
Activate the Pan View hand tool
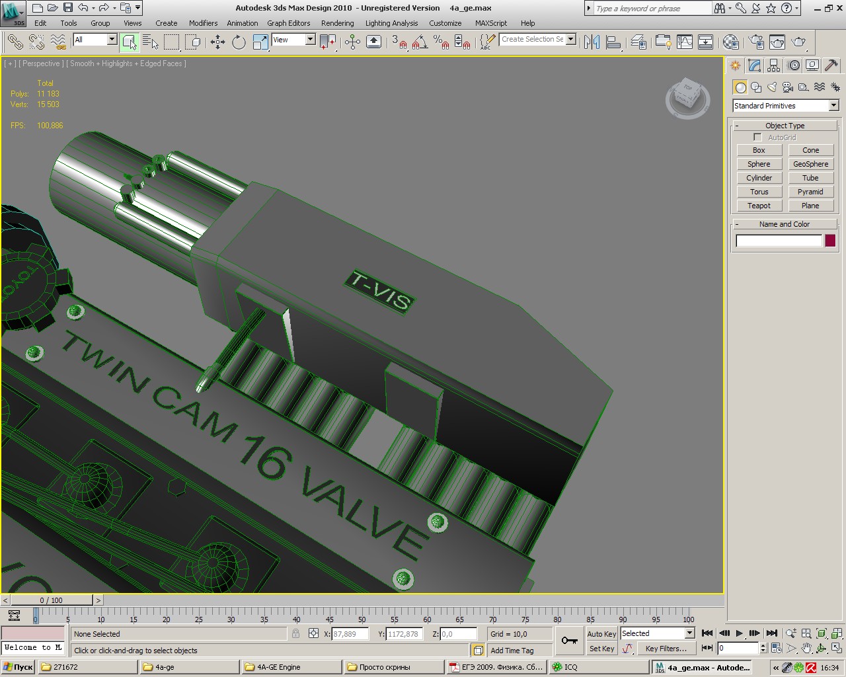click(x=806, y=649)
